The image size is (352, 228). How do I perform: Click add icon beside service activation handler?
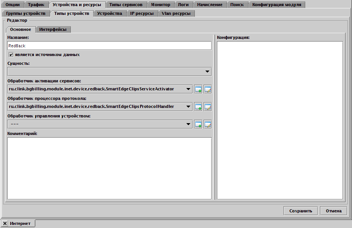[x=198, y=89]
